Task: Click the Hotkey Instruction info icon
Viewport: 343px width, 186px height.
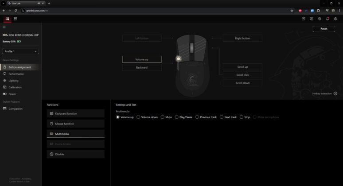Action: pyautogui.click(x=335, y=93)
